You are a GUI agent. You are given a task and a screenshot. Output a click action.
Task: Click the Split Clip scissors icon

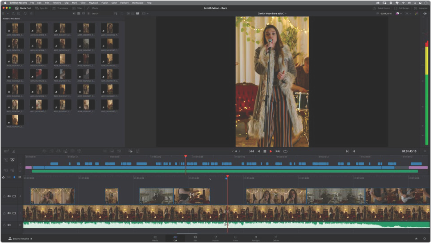point(14,151)
